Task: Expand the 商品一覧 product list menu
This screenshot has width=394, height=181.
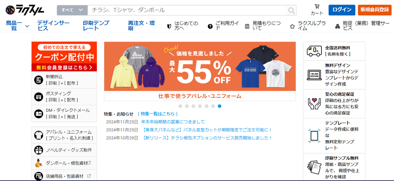Action: click(18, 26)
